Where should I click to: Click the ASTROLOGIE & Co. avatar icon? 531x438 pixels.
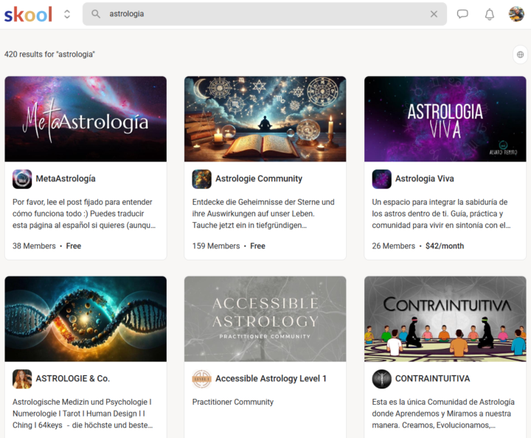(22, 379)
